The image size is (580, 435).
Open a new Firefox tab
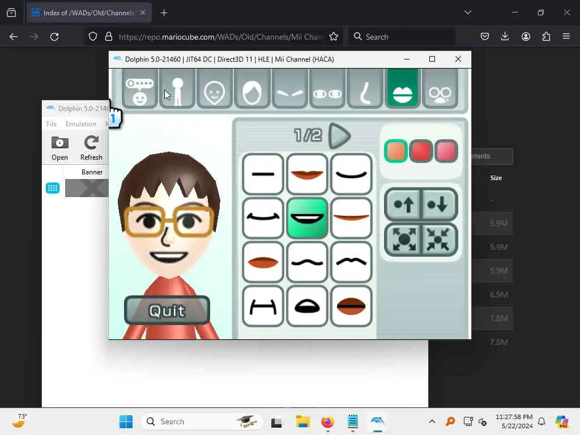[x=164, y=13]
